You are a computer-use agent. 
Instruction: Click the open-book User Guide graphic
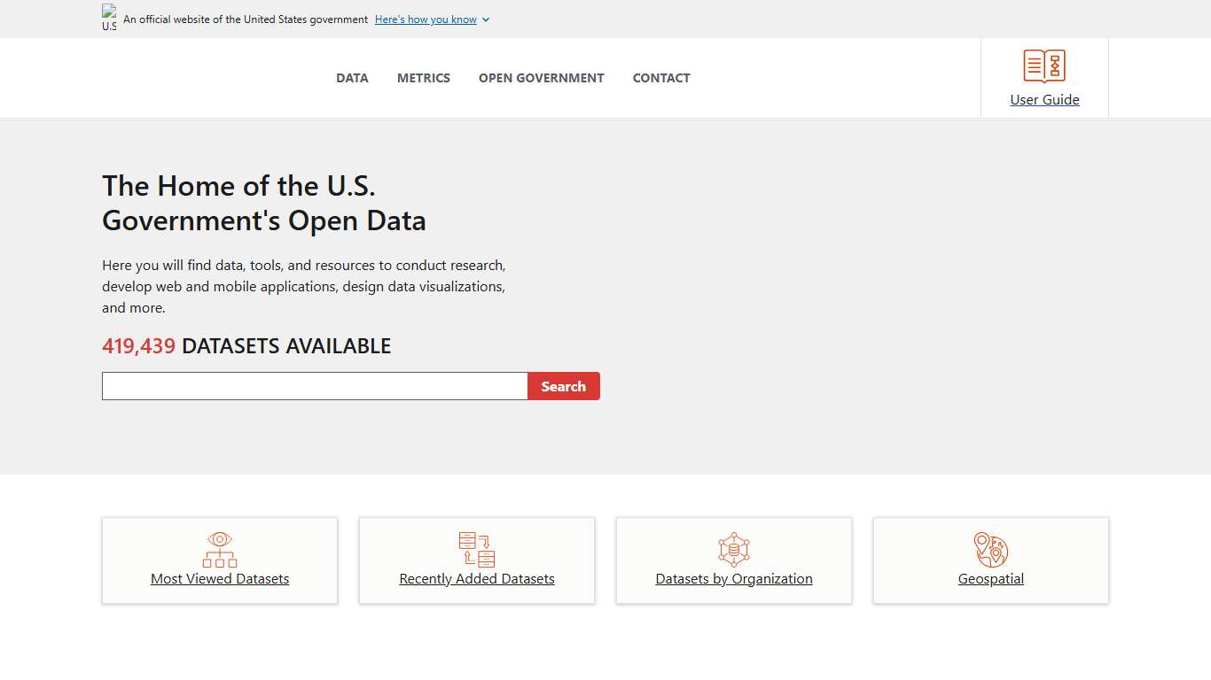coord(1044,65)
